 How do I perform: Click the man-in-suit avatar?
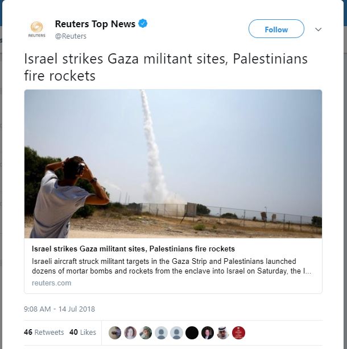(x=208, y=333)
